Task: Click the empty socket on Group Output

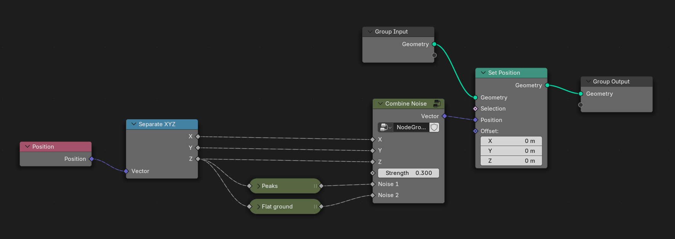Action: 580,105
